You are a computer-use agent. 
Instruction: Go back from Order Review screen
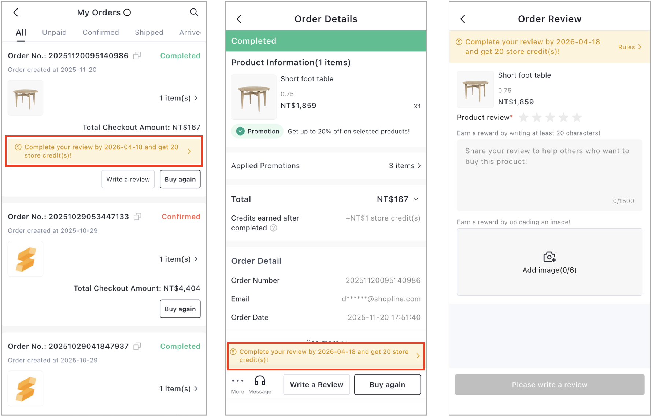click(x=463, y=19)
